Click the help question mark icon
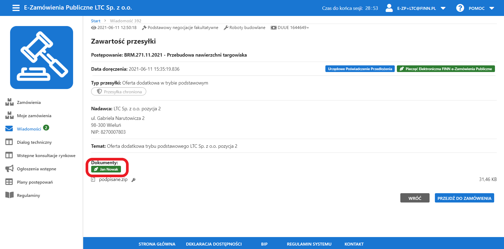504x249 pixels. pos(460,8)
